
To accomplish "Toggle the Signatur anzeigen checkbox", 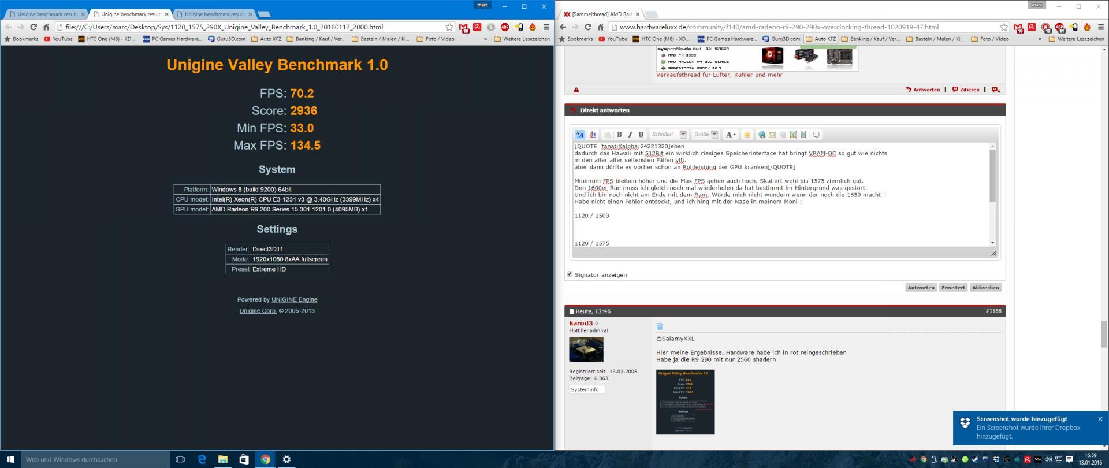I will [570, 274].
